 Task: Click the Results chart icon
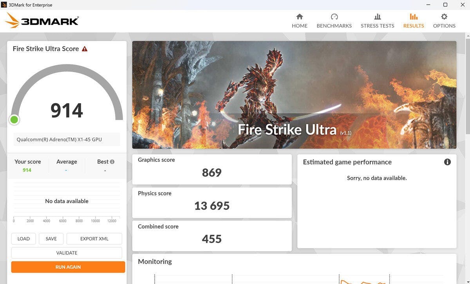pyautogui.click(x=414, y=17)
